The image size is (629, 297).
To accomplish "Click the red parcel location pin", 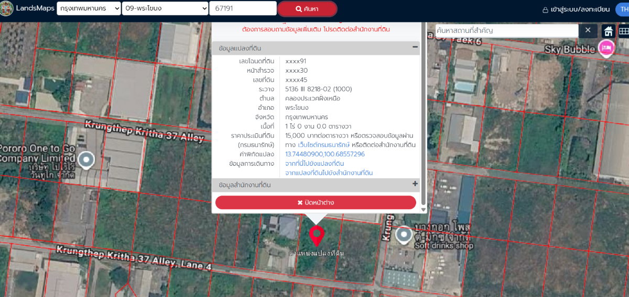I will (316, 235).
